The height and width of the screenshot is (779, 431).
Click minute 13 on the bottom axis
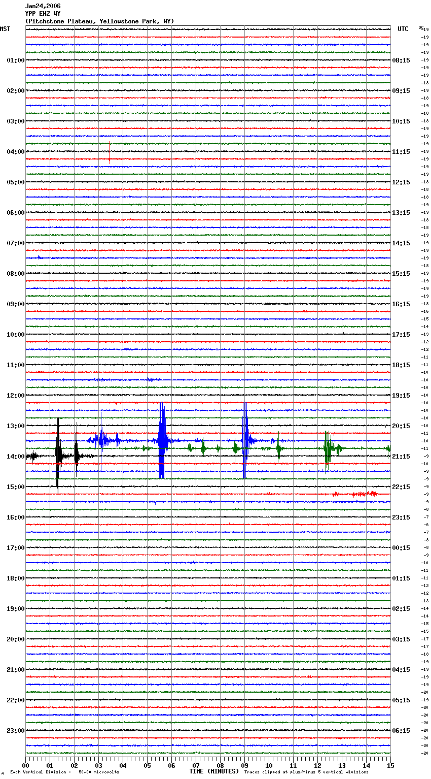(x=342, y=765)
